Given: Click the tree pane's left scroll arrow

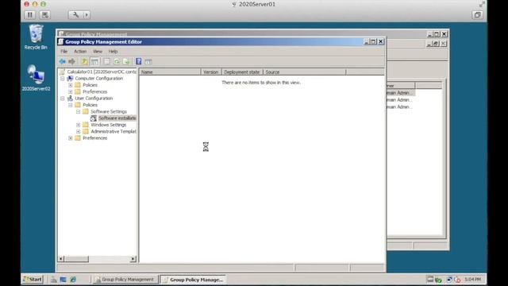Looking at the screenshot, I should pyautogui.click(x=61, y=259).
